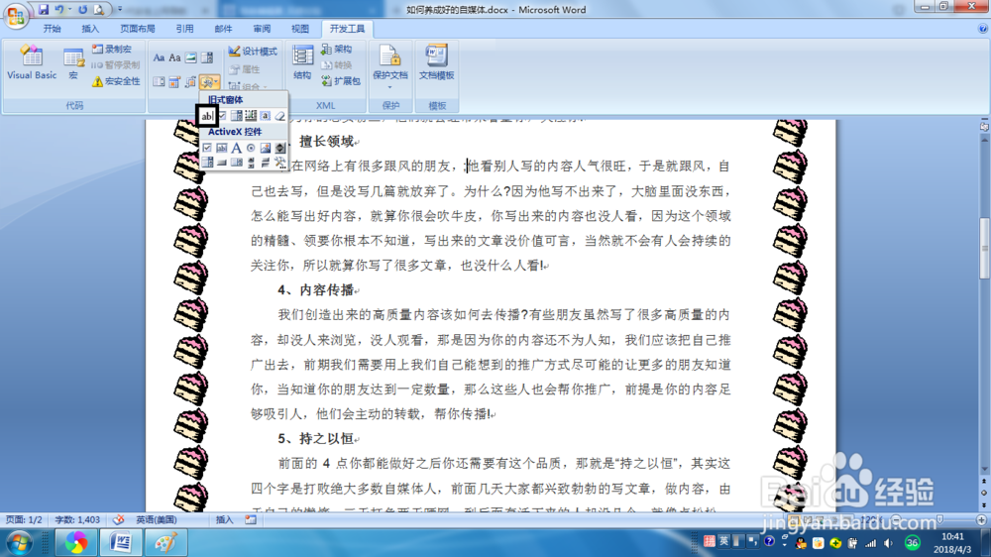
Task: Insert a date picker content control
Action: (x=174, y=82)
